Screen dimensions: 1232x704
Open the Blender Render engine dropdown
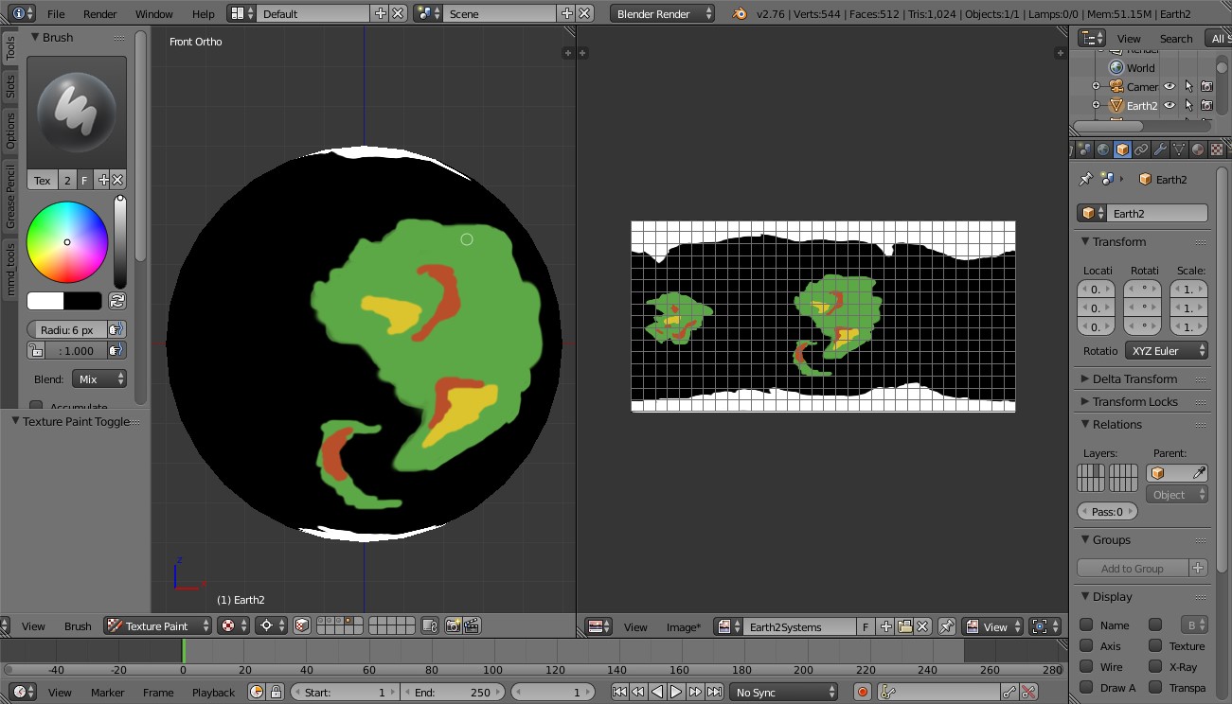pyautogui.click(x=663, y=13)
